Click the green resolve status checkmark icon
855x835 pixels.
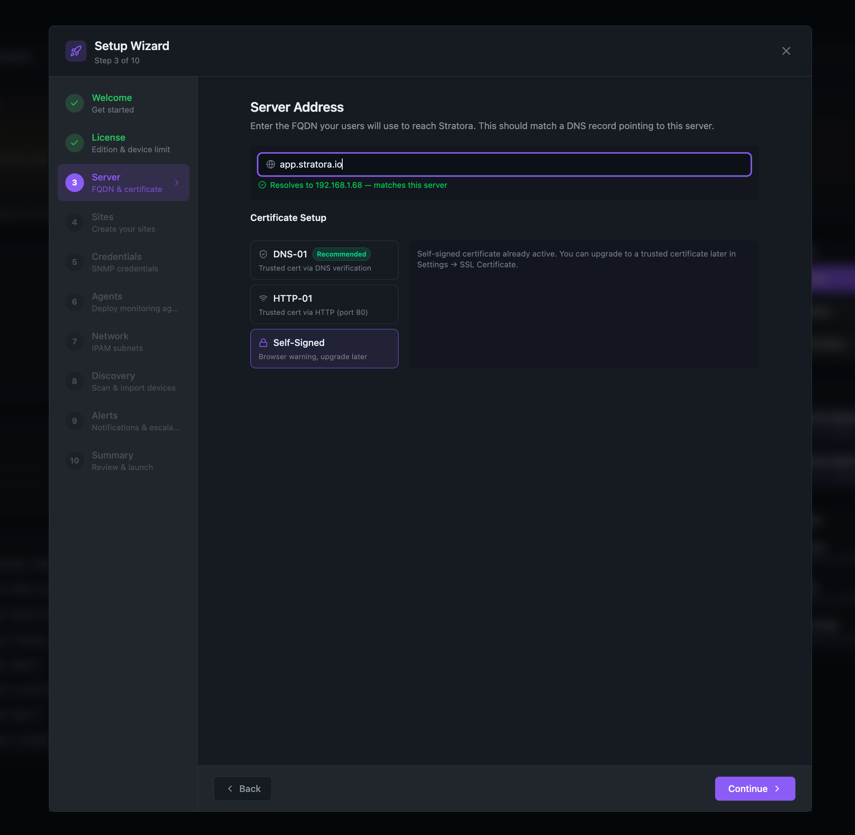click(262, 185)
